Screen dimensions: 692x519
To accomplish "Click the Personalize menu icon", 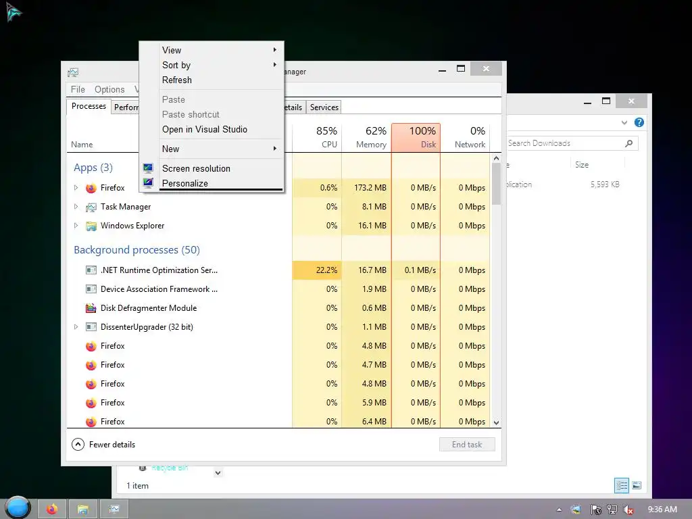I will pyautogui.click(x=148, y=182).
